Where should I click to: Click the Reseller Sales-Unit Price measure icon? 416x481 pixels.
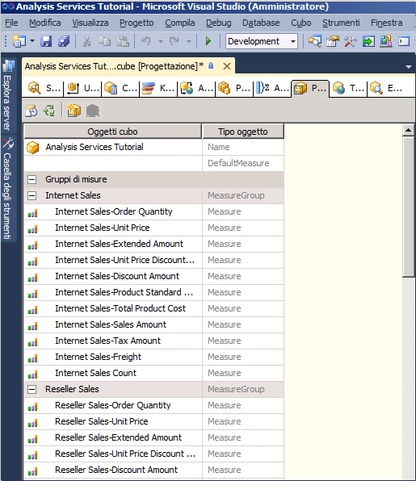[x=33, y=422]
